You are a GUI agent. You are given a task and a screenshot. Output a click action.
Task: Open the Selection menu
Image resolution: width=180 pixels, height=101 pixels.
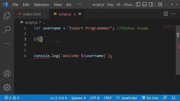coord(41,4)
